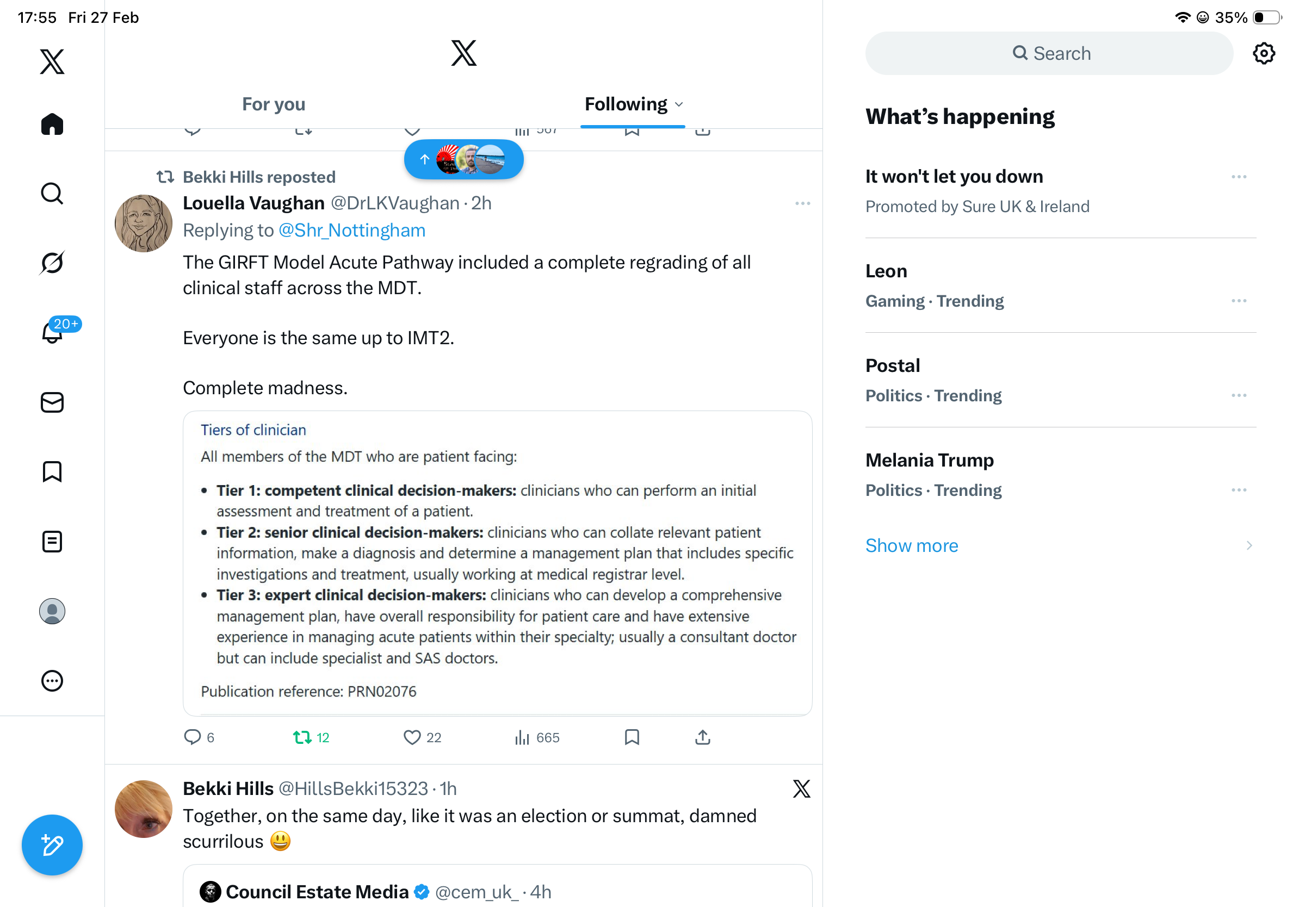The width and height of the screenshot is (1299, 907).
Task: Share Louella Vaughan's post
Action: point(703,737)
